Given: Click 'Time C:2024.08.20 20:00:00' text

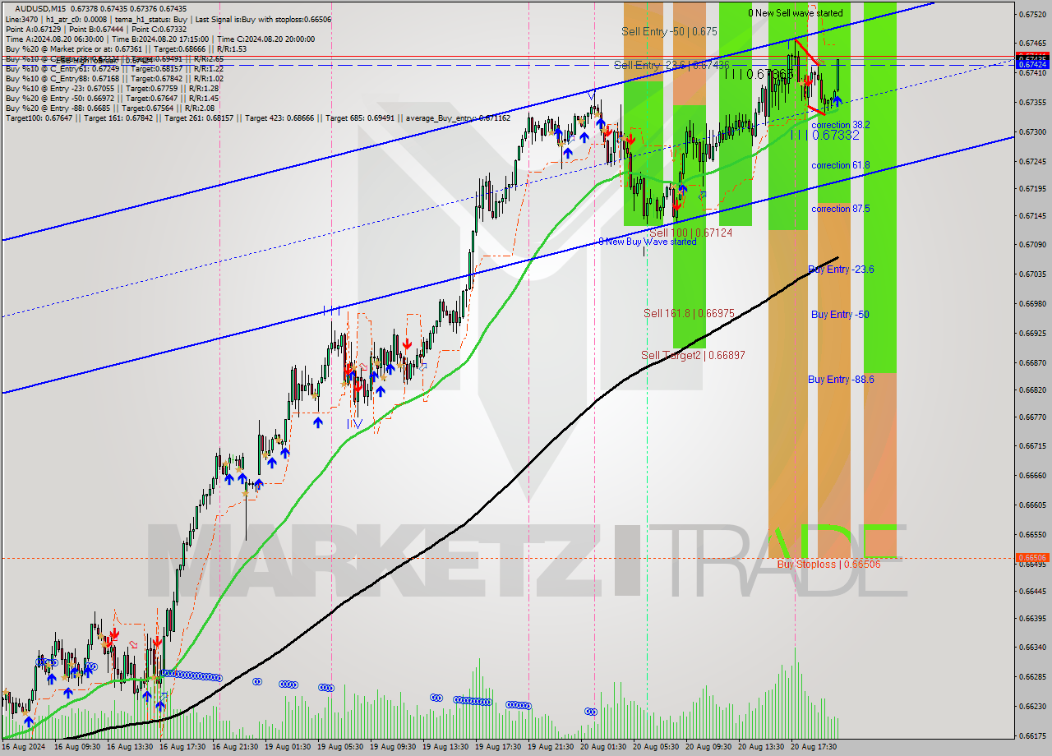Looking at the screenshot, I should pos(265,39).
